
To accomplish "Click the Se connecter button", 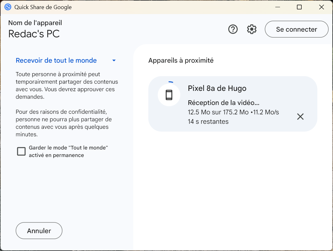I will click(297, 29).
